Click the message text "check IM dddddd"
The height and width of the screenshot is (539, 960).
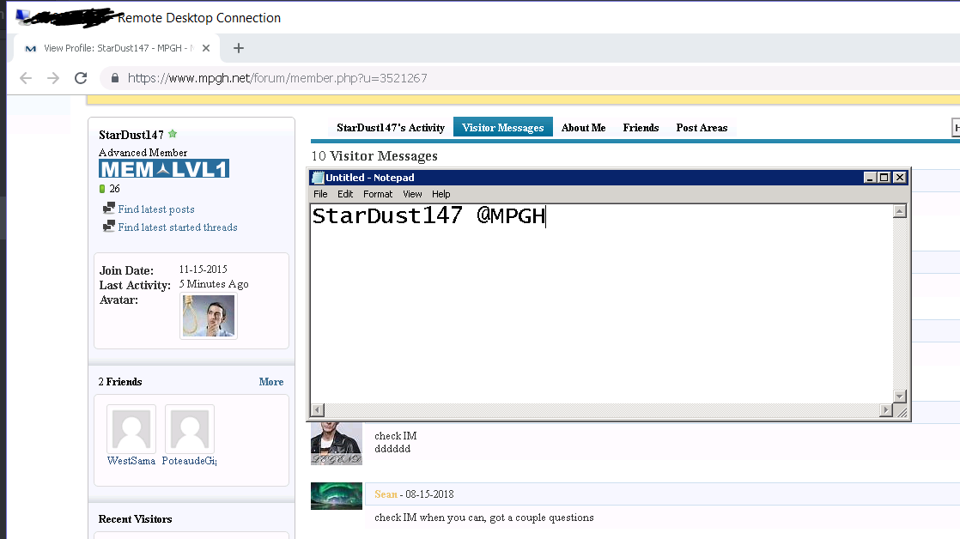pyautogui.click(x=396, y=442)
